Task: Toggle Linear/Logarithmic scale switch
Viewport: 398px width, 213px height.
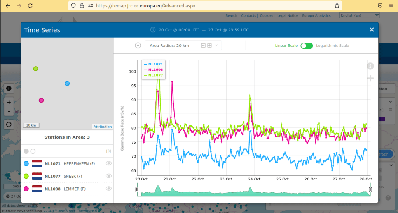Action: pyautogui.click(x=306, y=46)
